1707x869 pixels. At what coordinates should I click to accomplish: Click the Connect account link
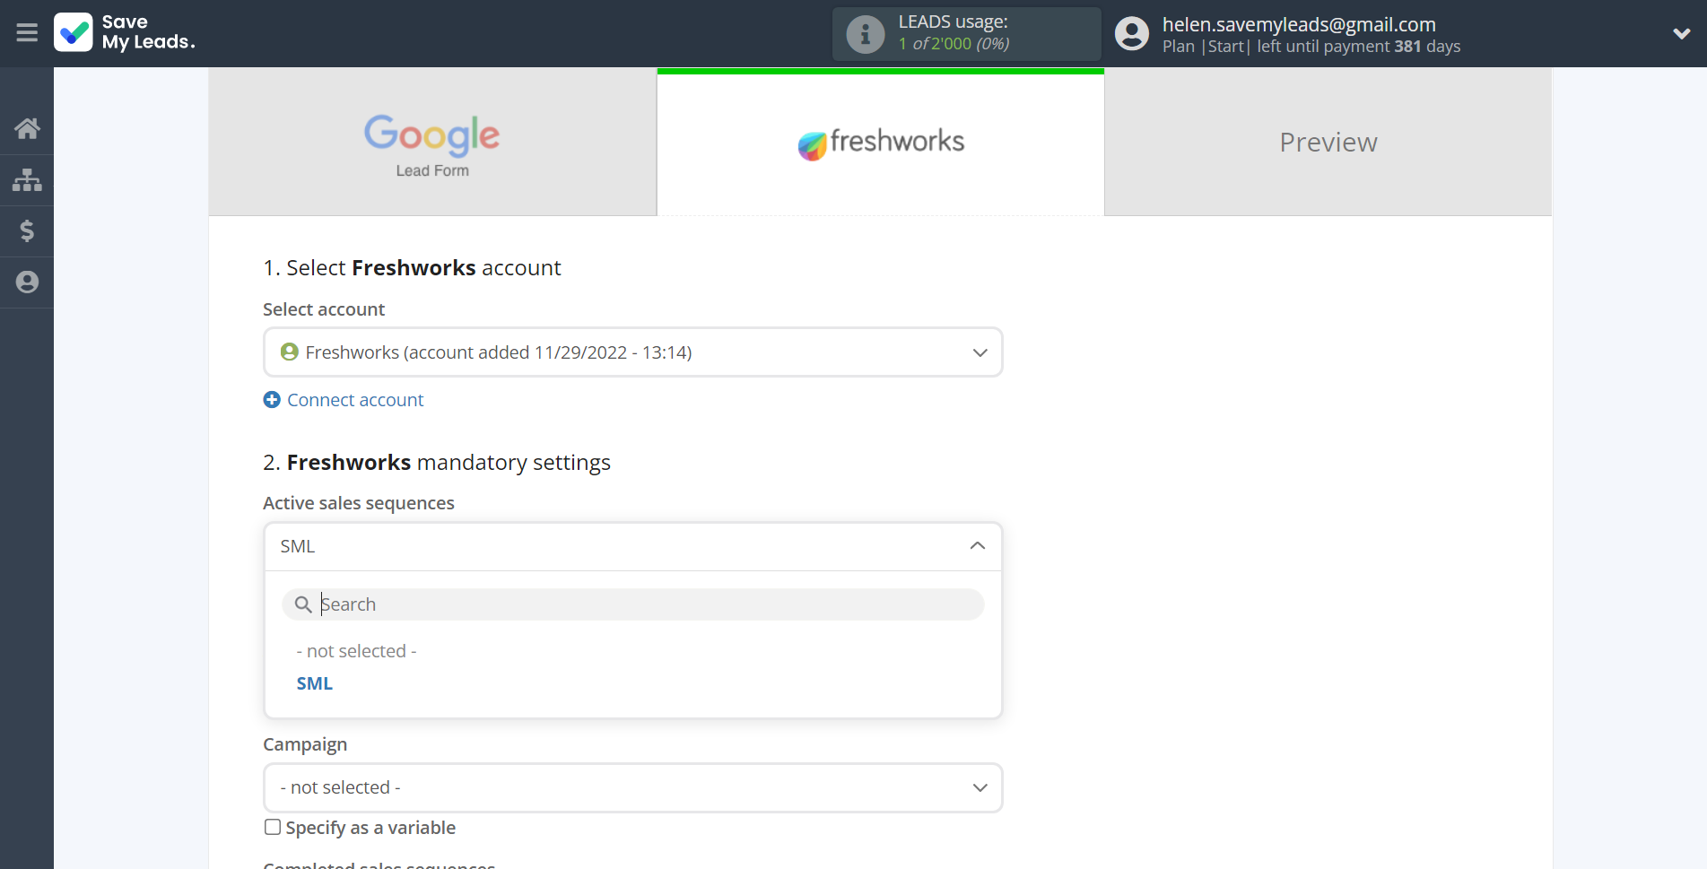point(355,400)
